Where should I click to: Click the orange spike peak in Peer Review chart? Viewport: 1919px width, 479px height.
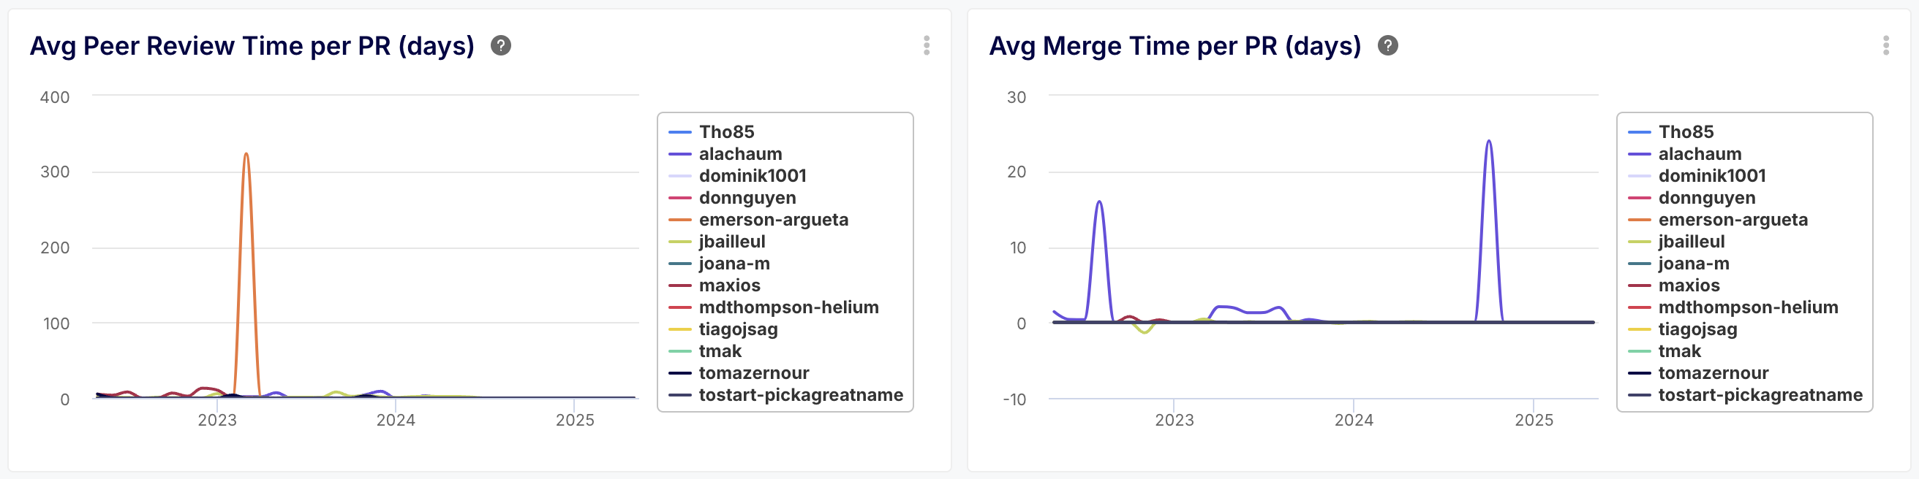click(246, 155)
